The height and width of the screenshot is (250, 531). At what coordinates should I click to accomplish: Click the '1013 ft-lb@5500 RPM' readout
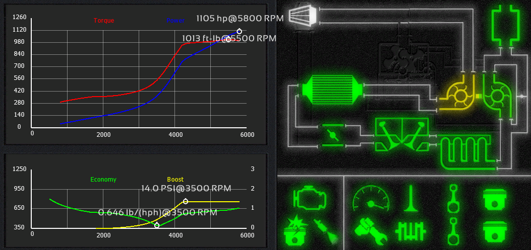(x=229, y=38)
